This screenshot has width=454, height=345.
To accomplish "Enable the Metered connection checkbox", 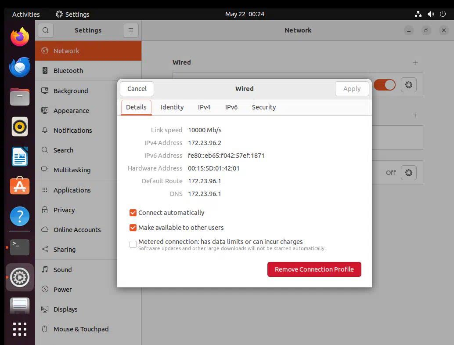I will pos(133,244).
